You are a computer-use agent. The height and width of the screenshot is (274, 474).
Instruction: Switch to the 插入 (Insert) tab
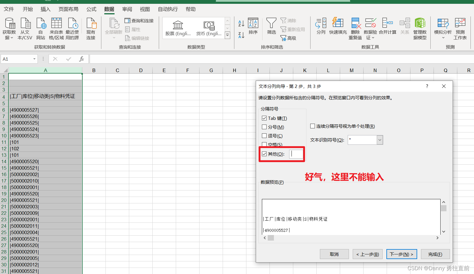pyautogui.click(x=45, y=9)
